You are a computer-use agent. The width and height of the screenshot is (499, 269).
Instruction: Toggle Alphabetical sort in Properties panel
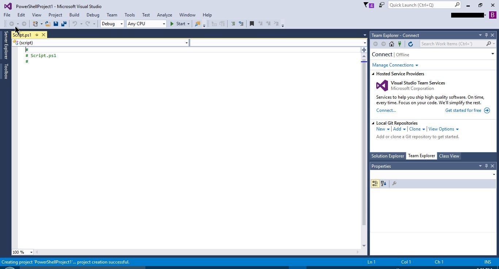pos(384,183)
